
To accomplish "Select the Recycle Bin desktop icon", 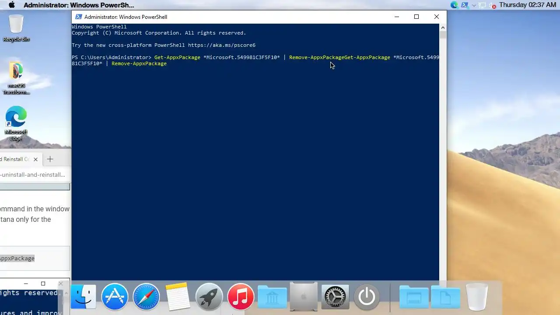I will [x=16, y=28].
